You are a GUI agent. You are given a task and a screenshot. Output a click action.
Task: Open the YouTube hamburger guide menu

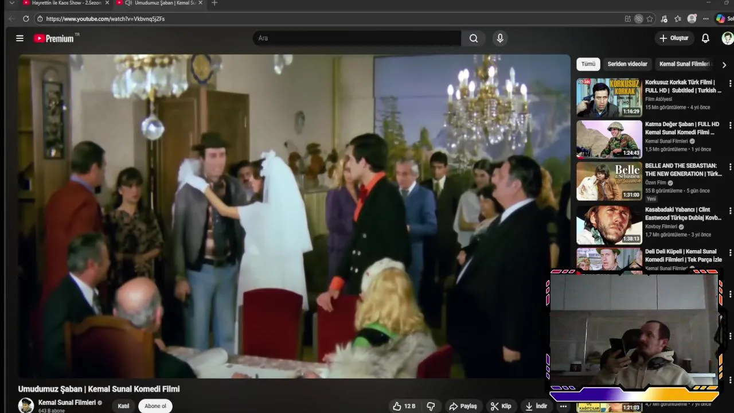pyautogui.click(x=19, y=38)
